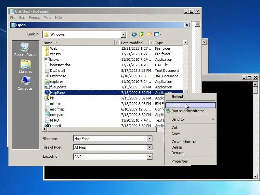Choose Copy in the context menu
The height and width of the screenshot is (195, 260).
coord(191,133)
